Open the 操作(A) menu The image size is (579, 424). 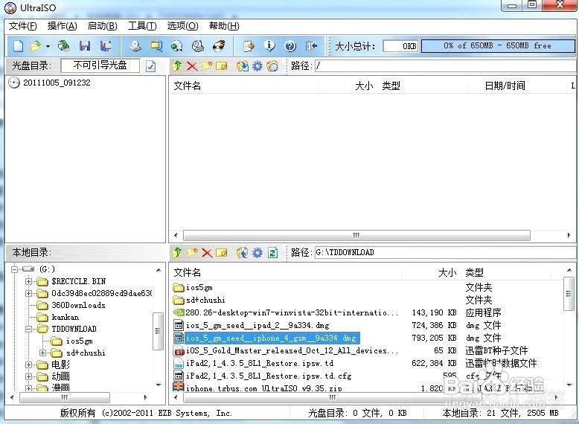[x=62, y=26]
